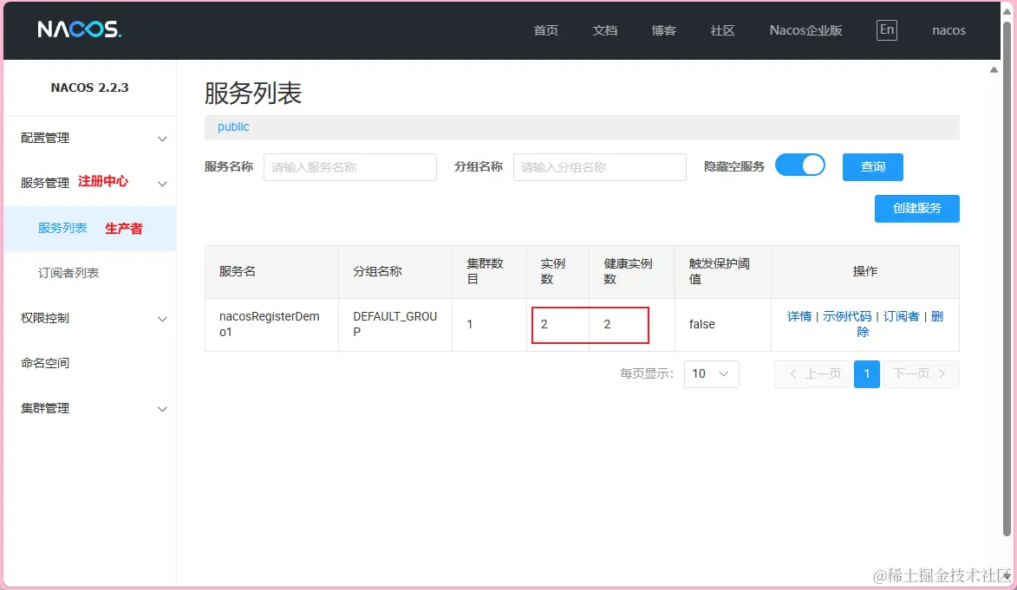Screen dimensions: 1017x590
Task: Open the 社区 nav link
Action: point(722,30)
